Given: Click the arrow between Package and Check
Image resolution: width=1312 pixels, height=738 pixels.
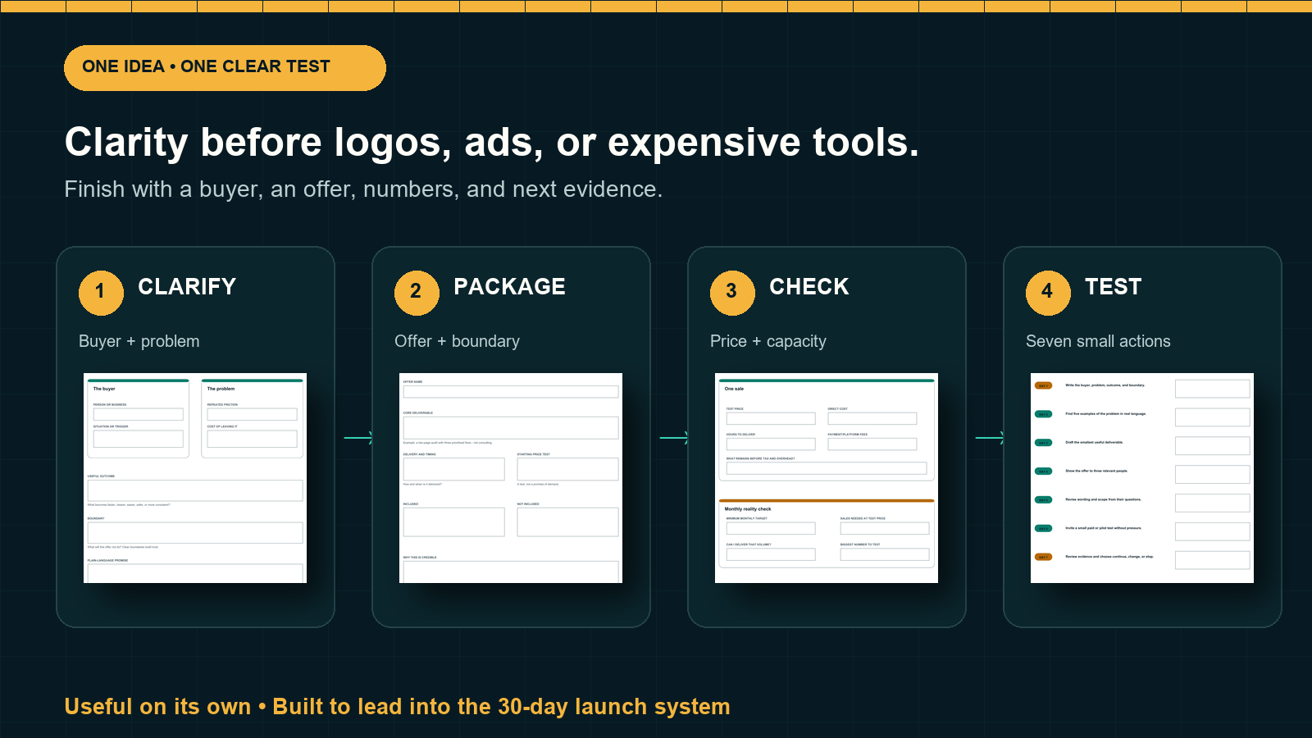Looking at the screenshot, I should click(x=674, y=438).
